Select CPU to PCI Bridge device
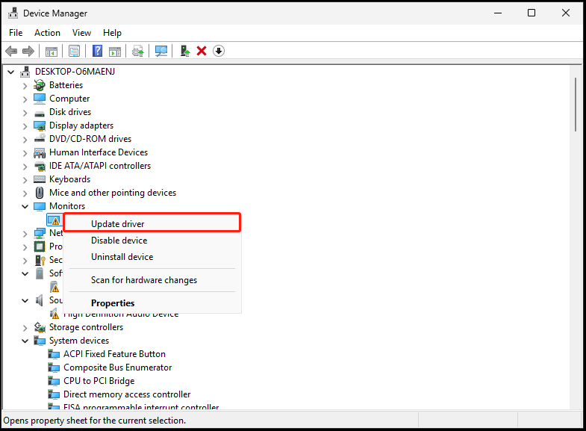Image resolution: width=586 pixels, height=431 pixels. click(x=99, y=381)
